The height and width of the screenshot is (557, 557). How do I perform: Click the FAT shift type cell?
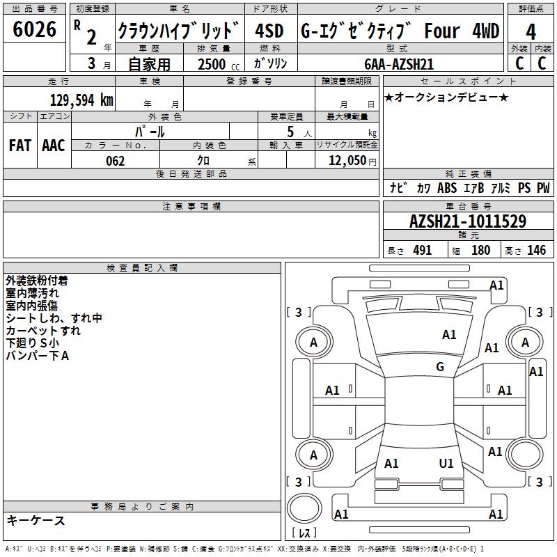[19, 146]
